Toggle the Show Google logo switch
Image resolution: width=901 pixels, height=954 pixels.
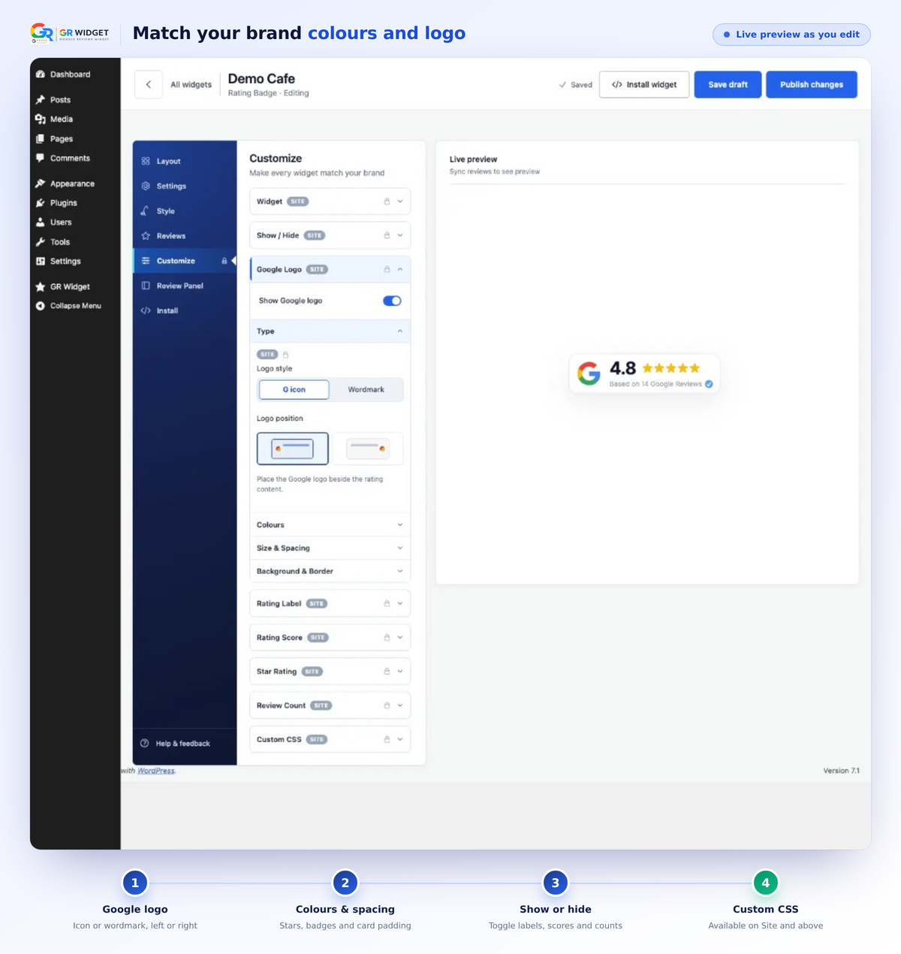click(x=392, y=301)
